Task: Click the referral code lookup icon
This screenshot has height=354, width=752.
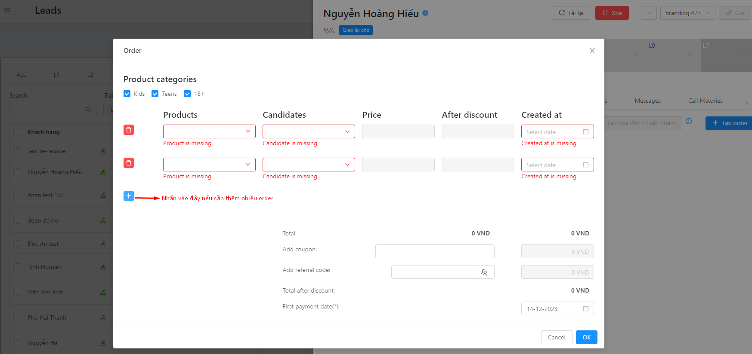Action: coord(484,272)
